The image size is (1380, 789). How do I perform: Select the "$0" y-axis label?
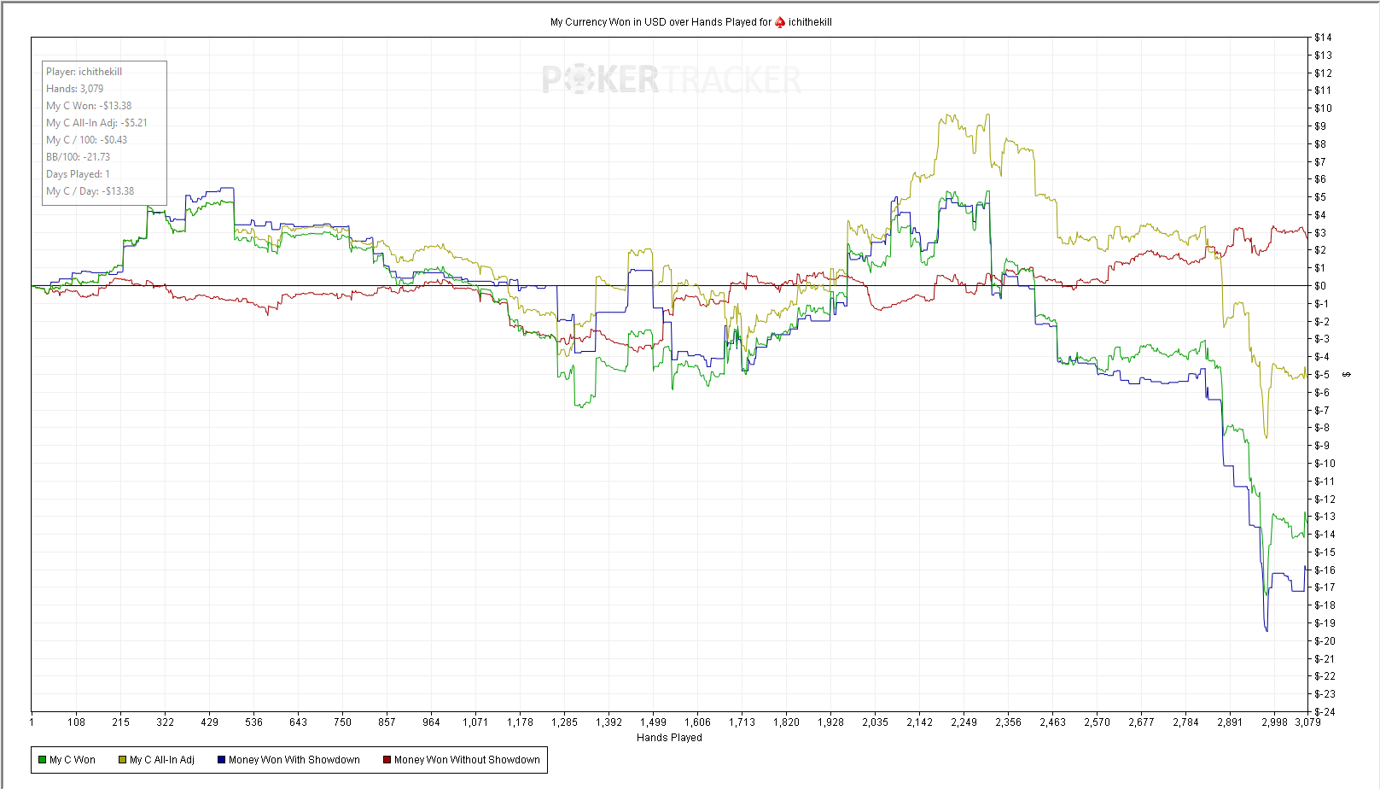point(1320,286)
